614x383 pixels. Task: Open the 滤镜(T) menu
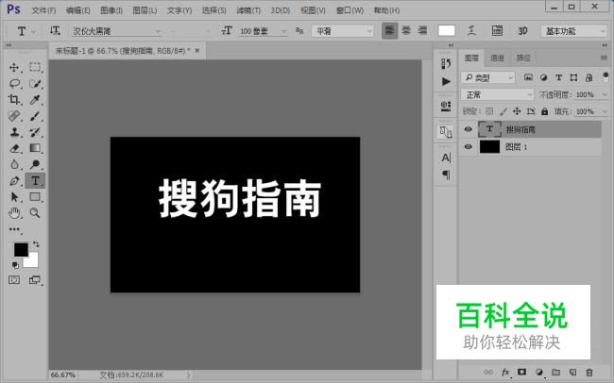click(x=248, y=10)
